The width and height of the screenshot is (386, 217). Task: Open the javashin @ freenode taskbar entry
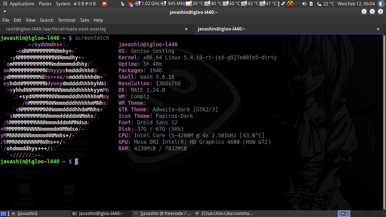(x=162, y=214)
